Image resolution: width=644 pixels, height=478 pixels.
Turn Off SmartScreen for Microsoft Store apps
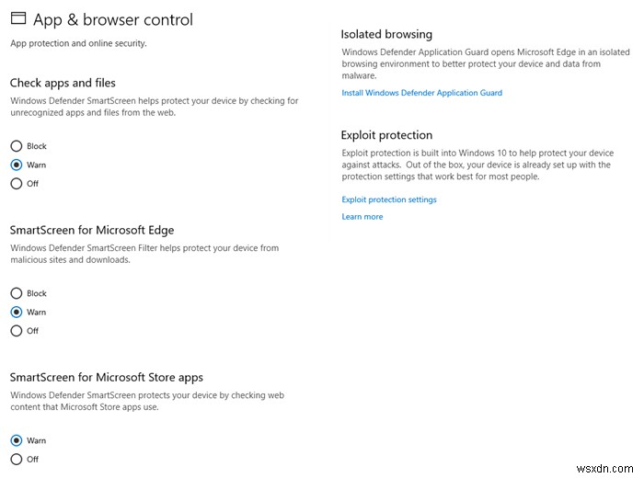[x=17, y=459]
